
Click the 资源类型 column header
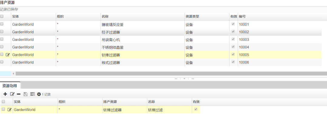[x=192, y=16]
